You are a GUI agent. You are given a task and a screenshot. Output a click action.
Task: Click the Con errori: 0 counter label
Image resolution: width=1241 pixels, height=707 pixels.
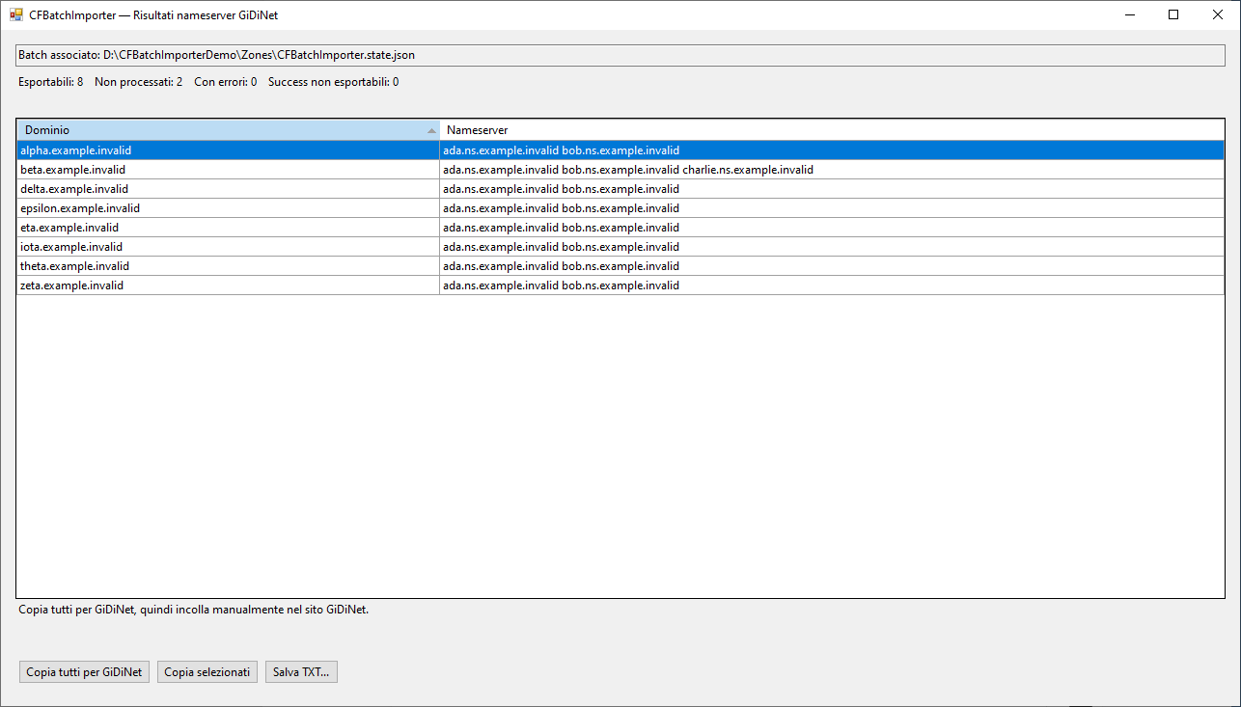225,82
